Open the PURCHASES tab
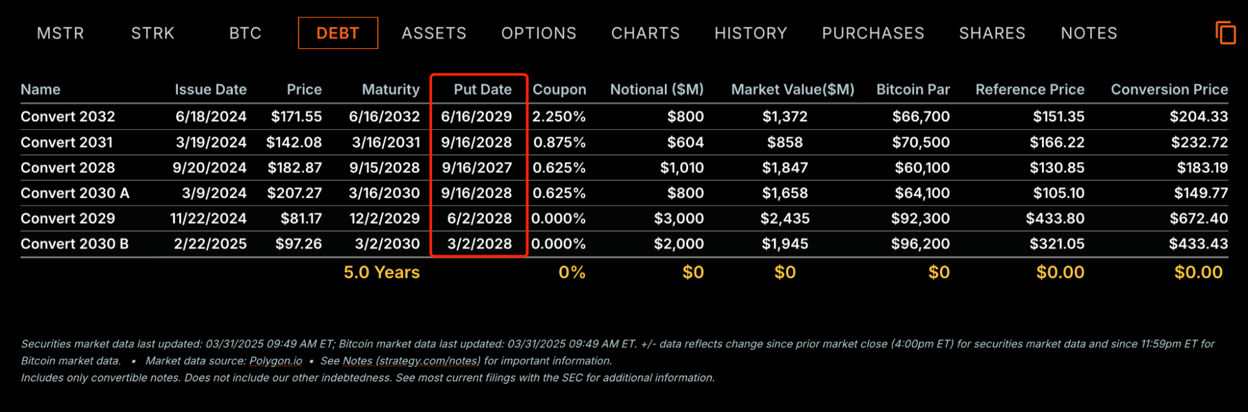This screenshot has height=412, width=1248. 873,33
